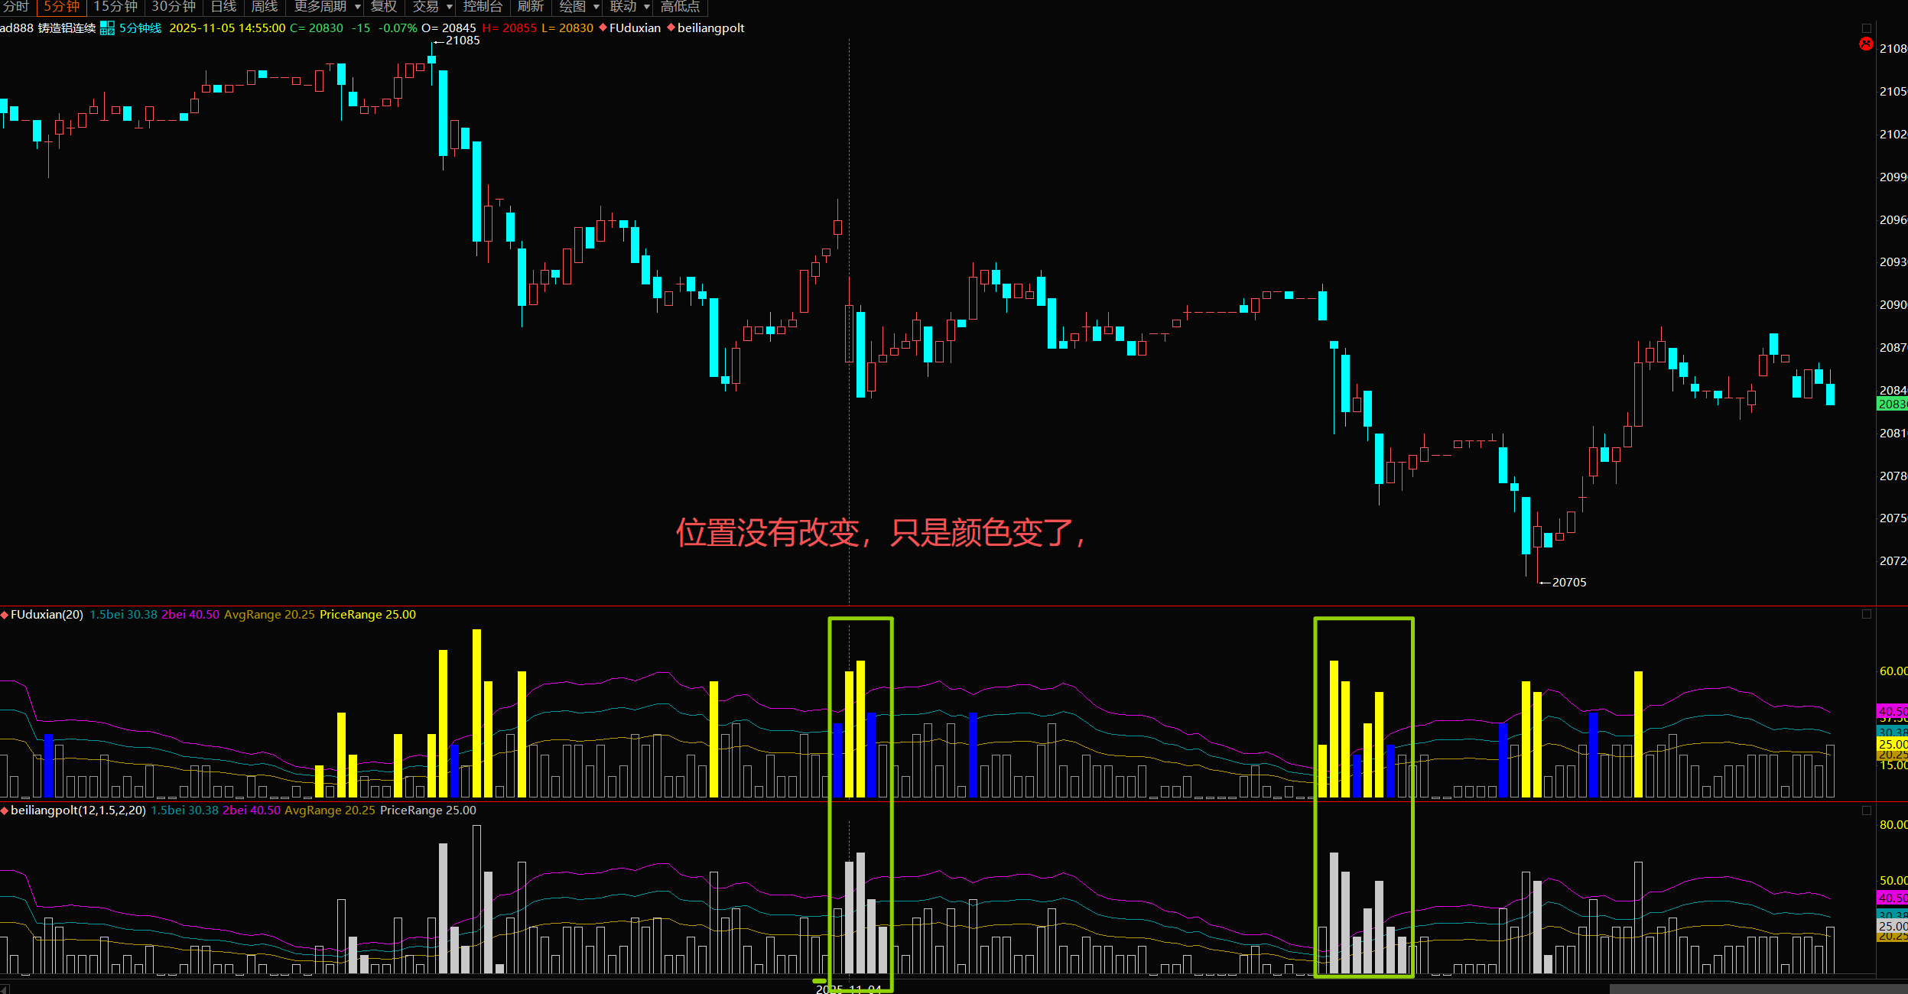Click the 刷新 button
The image size is (1908, 994).
pos(530,7)
